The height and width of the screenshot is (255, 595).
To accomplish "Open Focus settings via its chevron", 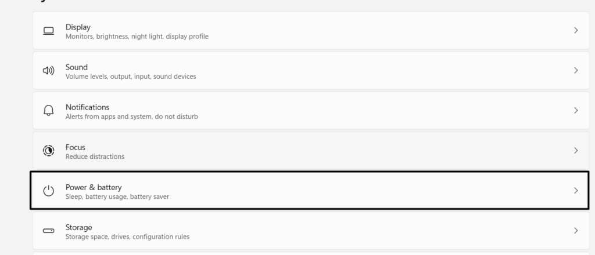I will [x=576, y=150].
